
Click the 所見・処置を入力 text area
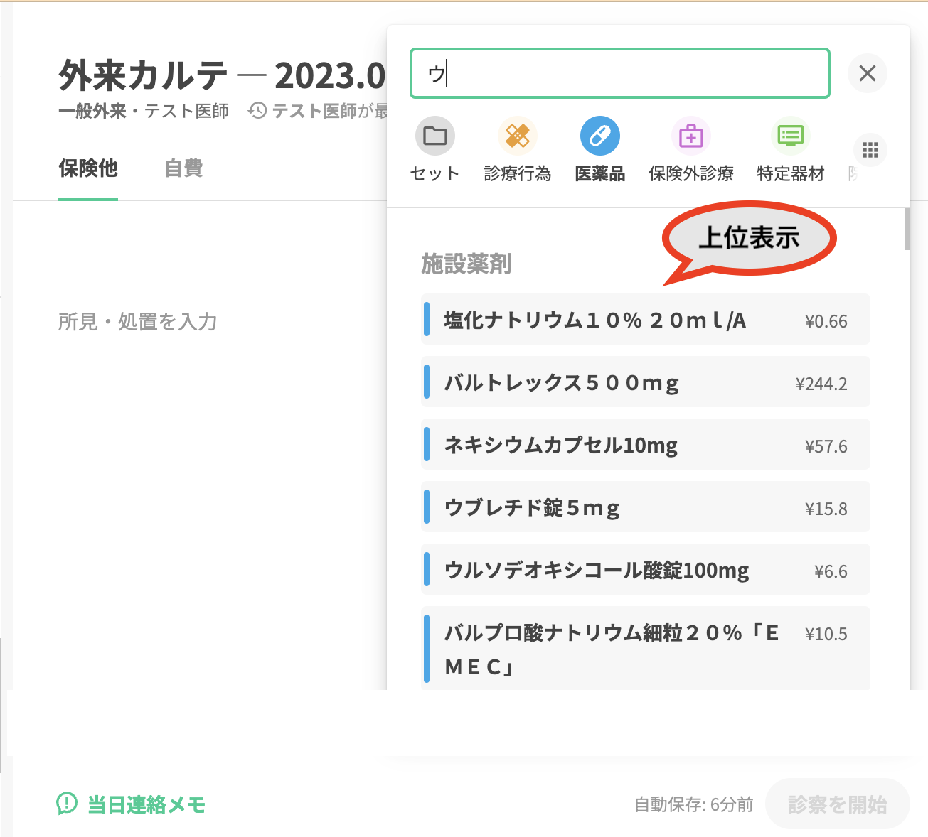pyautogui.click(x=138, y=322)
